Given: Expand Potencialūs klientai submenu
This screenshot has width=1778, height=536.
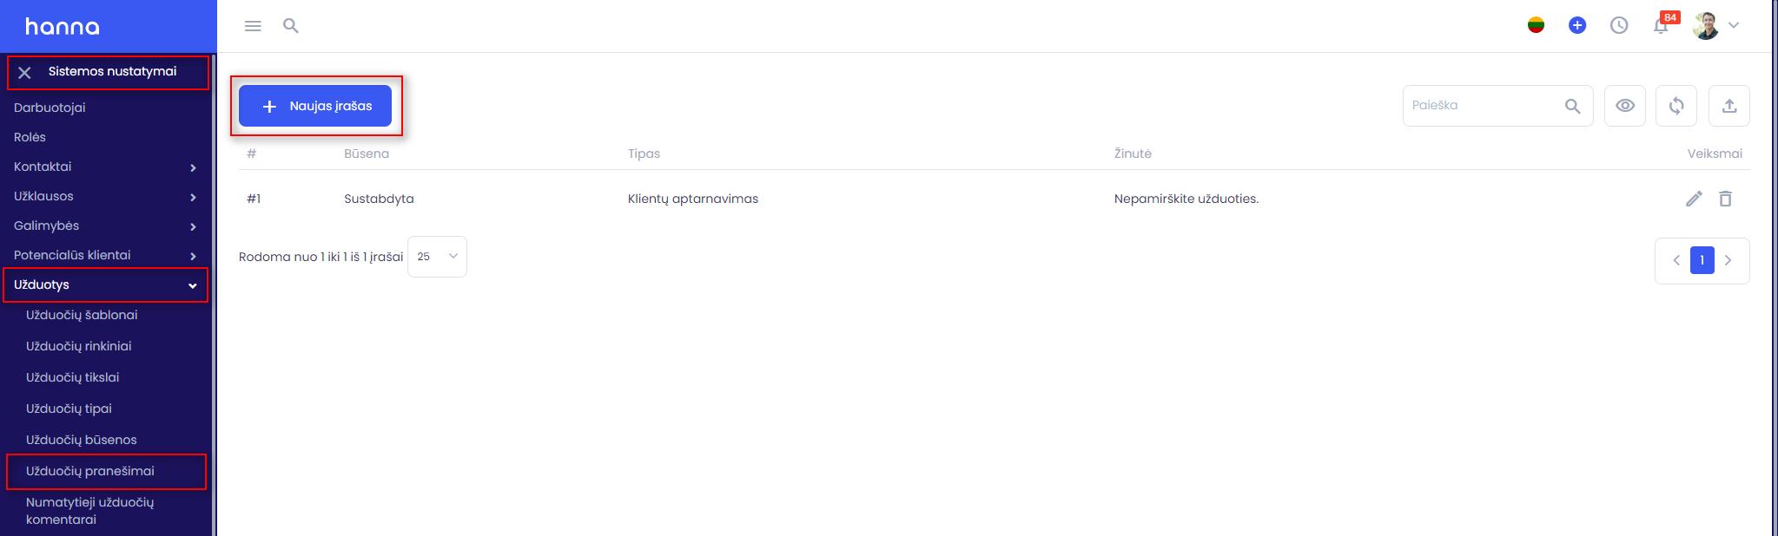Looking at the screenshot, I should 104,255.
